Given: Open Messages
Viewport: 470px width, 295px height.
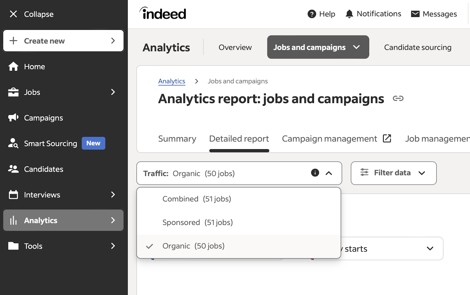Looking at the screenshot, I should point(434,14).
